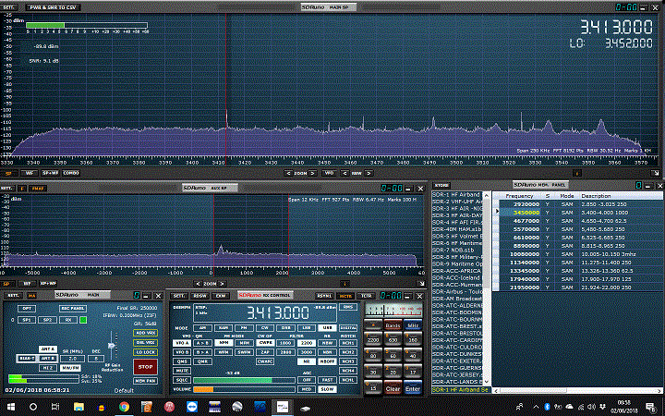Screen dimensions: 665x416
Task: Toggle the LO LOCK button
Action: [146, 352]
